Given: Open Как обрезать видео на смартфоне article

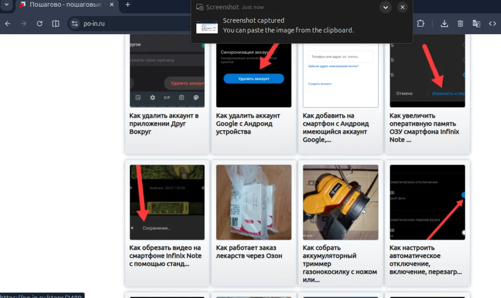Looking at the screenshot, I should pos(165,256).
